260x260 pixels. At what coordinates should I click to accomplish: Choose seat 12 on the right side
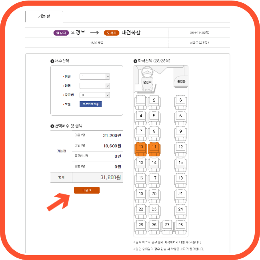pyautogui.click(x=180, y=149)
